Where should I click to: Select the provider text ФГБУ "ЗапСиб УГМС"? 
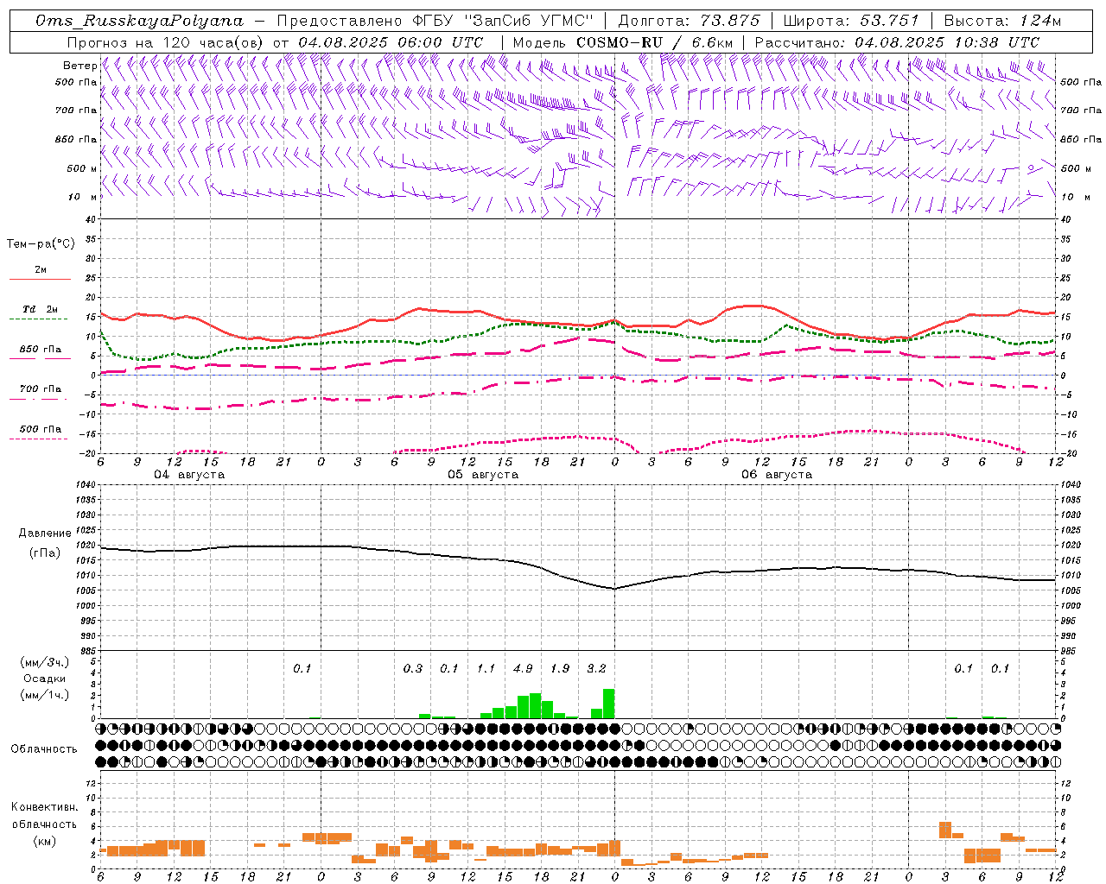(x=503, y=21)
